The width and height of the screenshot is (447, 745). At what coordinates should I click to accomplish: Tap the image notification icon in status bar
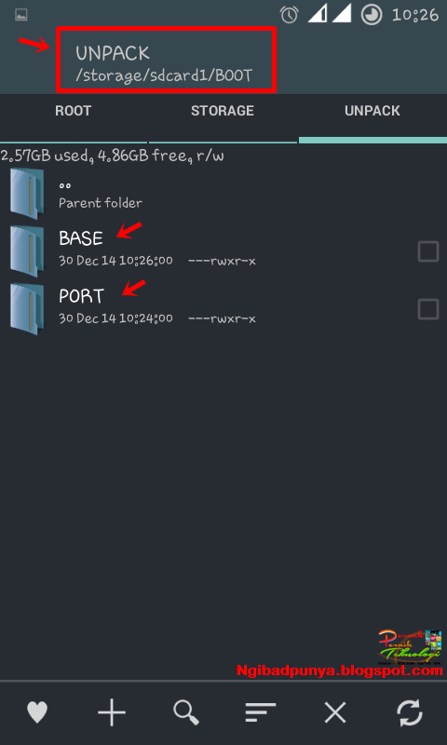20,15
